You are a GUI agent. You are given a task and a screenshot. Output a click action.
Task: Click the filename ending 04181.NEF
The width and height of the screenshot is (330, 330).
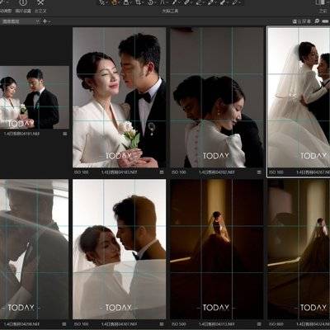tap(21, 134)
